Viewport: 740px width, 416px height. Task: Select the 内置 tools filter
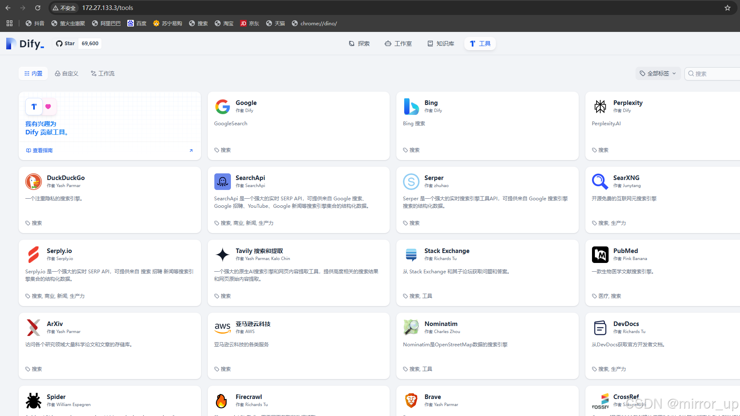(33, 73)
